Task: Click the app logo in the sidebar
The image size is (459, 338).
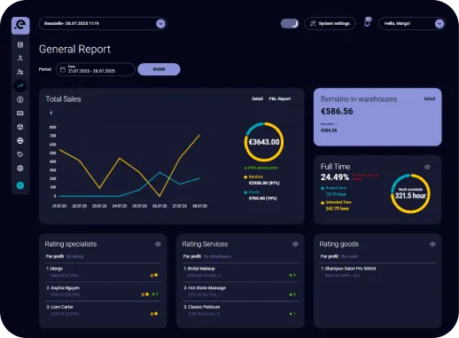Action: pos(20,25)
